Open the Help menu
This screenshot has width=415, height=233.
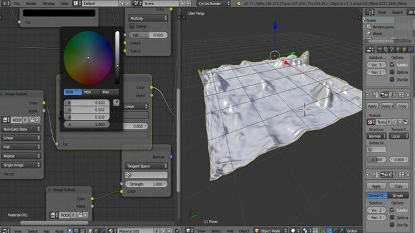tap(64, 4)
